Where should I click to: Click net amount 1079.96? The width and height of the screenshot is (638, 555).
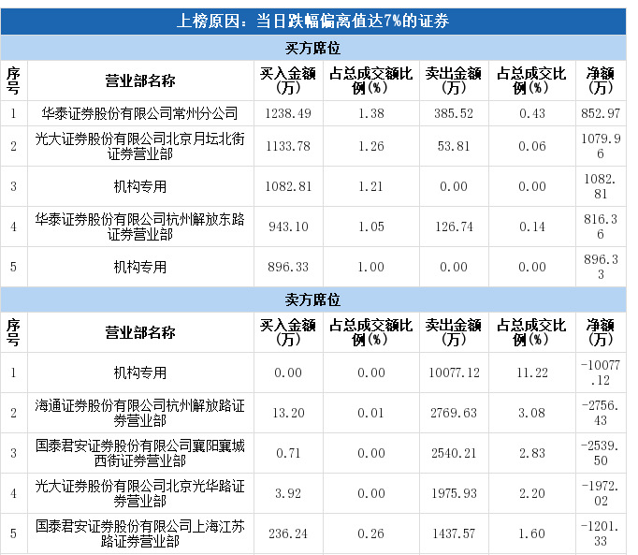601,146
